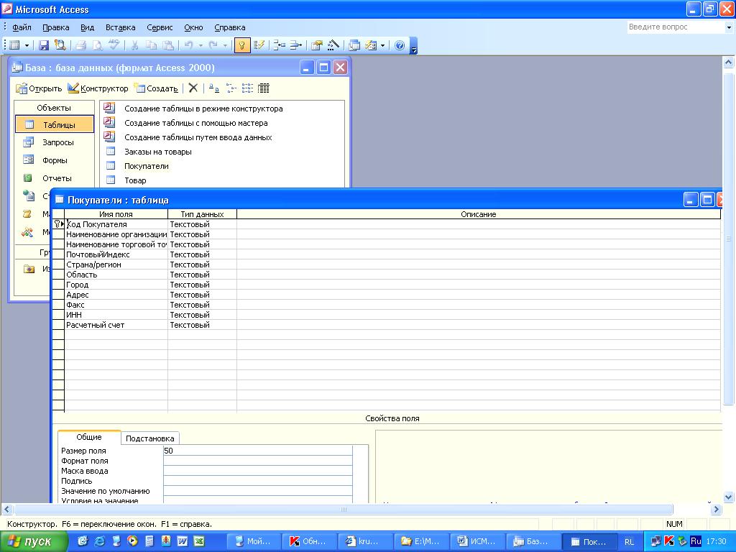736x552 pixels.
Task: Click the Build wand icon
Action: [x=333, y=45]
